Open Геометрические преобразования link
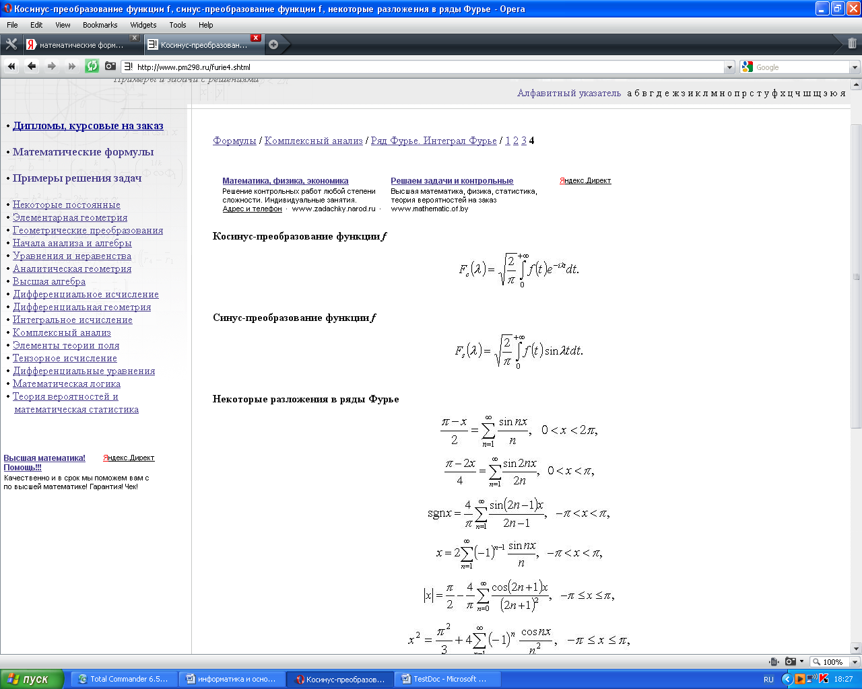Image resolution: width=862 pixels, height=689 pixels. [x=88, y=230]
